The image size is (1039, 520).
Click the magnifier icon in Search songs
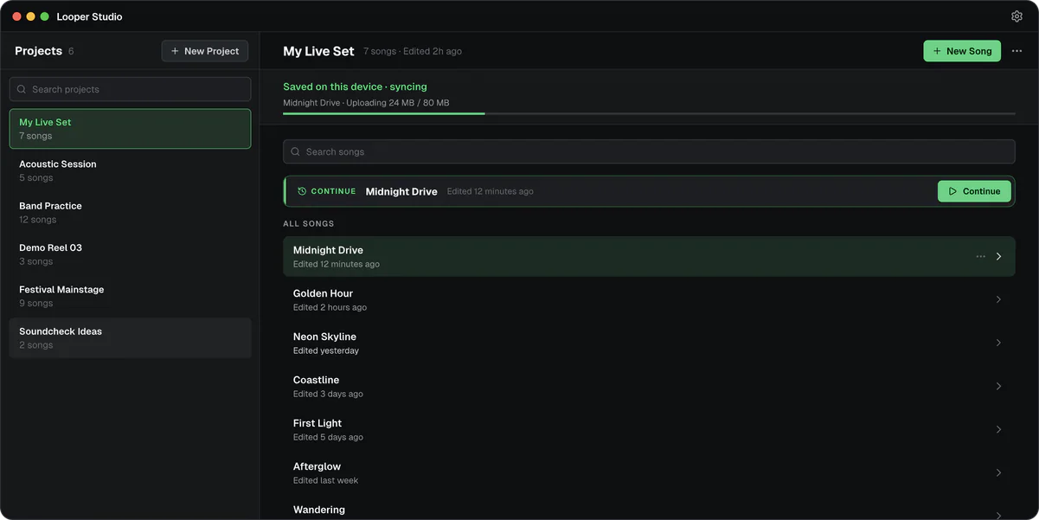point(296,151)
